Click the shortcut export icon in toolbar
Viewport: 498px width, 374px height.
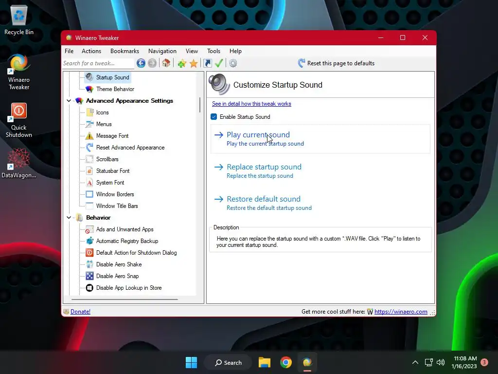click(x=207, y=63)
